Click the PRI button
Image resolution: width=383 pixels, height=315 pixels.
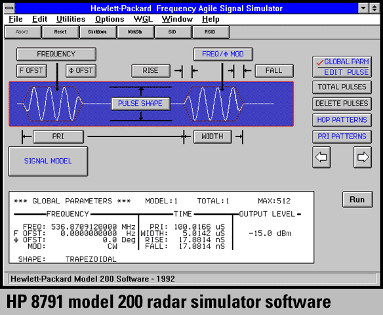coord(58,136)
